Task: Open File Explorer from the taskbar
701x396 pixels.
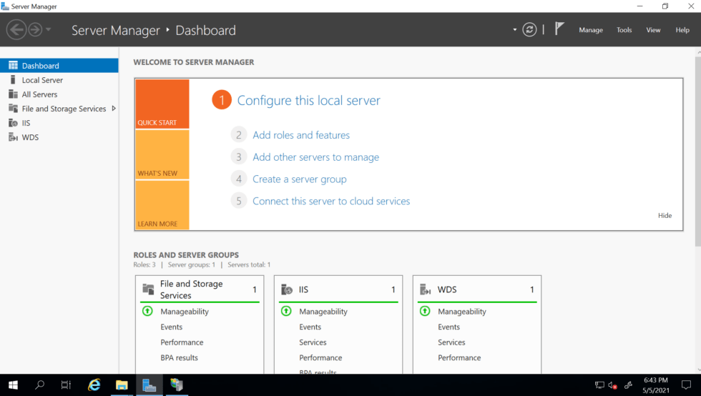Action: pos(122,385)
